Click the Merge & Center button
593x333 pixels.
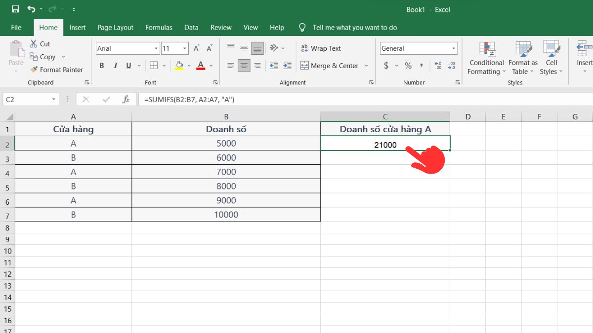click(329, 66)
